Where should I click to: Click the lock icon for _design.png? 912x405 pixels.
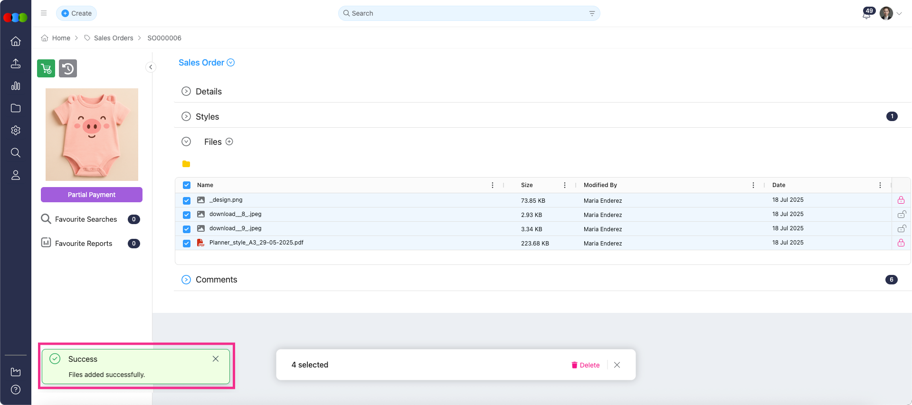(901, 200)
